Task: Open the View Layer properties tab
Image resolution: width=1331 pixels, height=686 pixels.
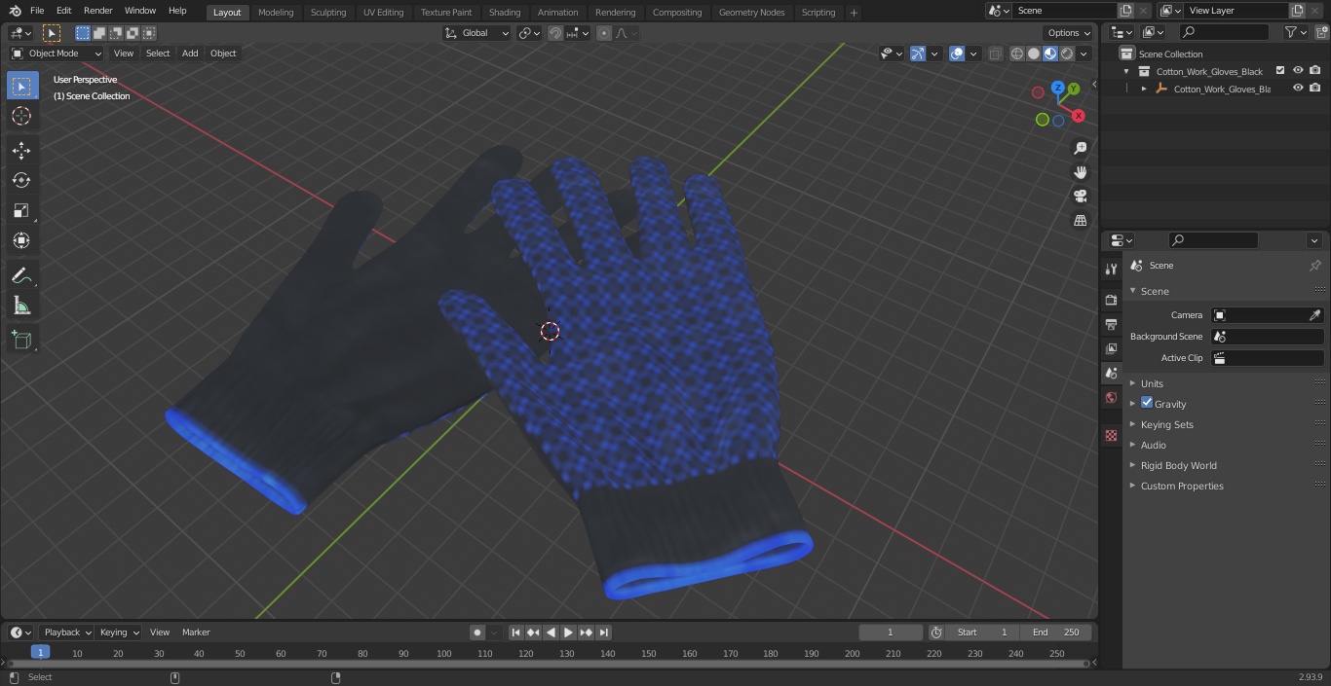Action: [x=1111, y=348]
